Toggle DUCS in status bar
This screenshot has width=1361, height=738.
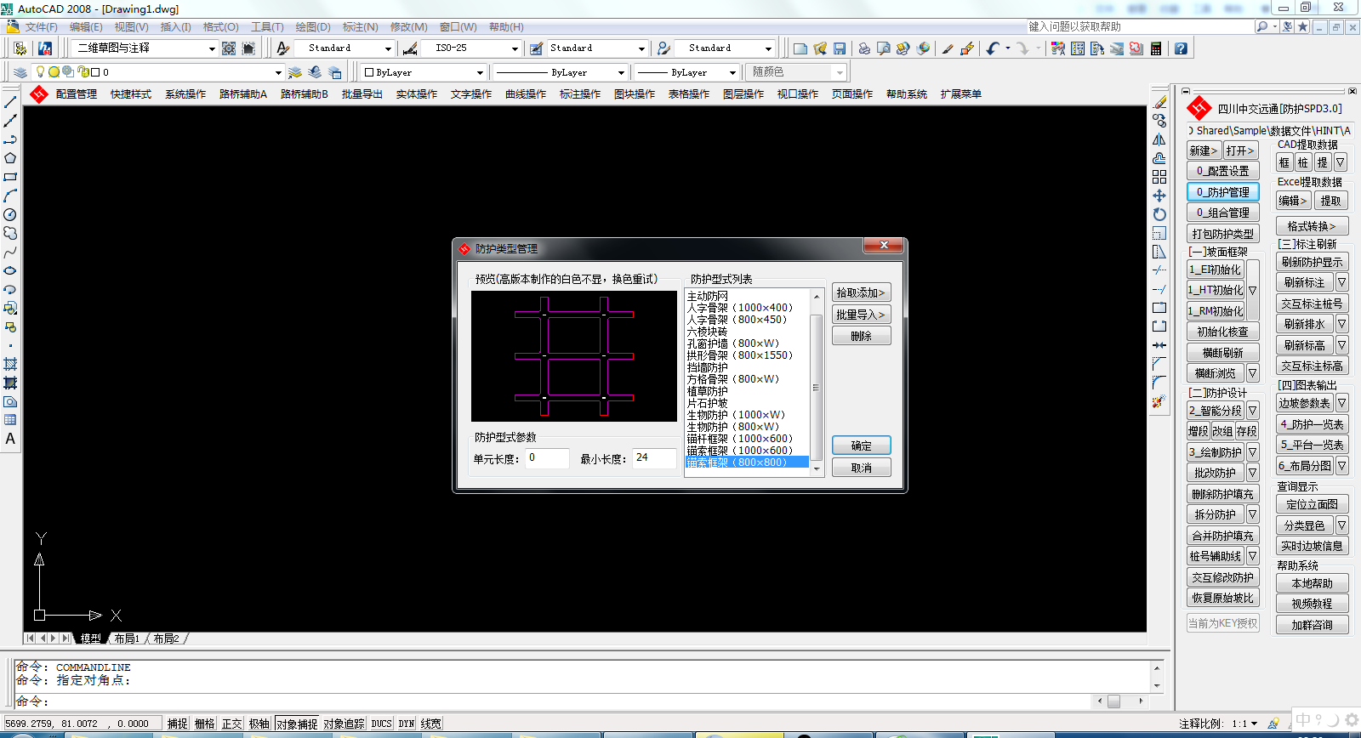click(x=381, y=724)
